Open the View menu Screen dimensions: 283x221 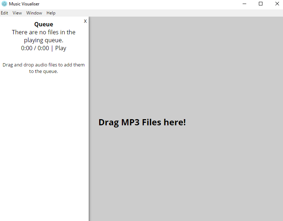click(x=17, y=13)
